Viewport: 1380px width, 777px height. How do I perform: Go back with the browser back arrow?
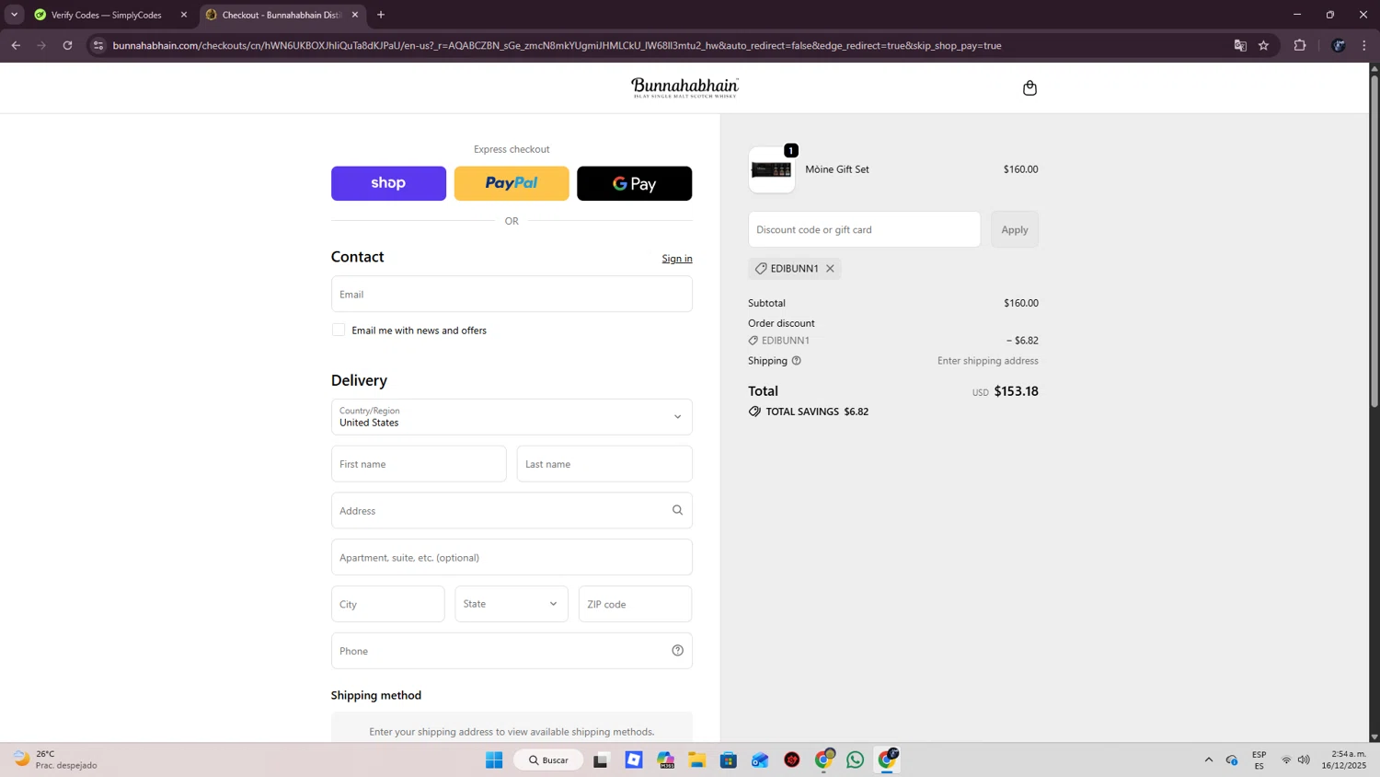click(x=16, y=45)
